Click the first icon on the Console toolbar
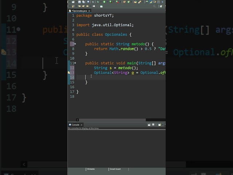 (149, 125)
